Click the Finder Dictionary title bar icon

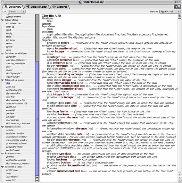coord(80,2)
